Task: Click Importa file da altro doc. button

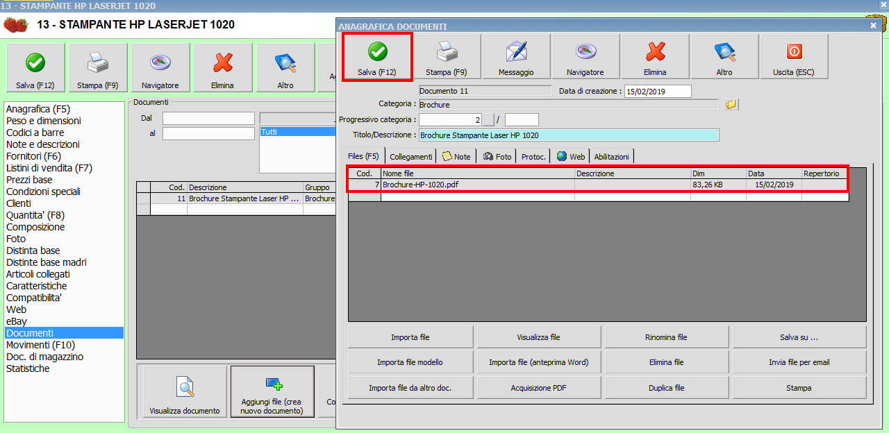Action: pos(410,388)
